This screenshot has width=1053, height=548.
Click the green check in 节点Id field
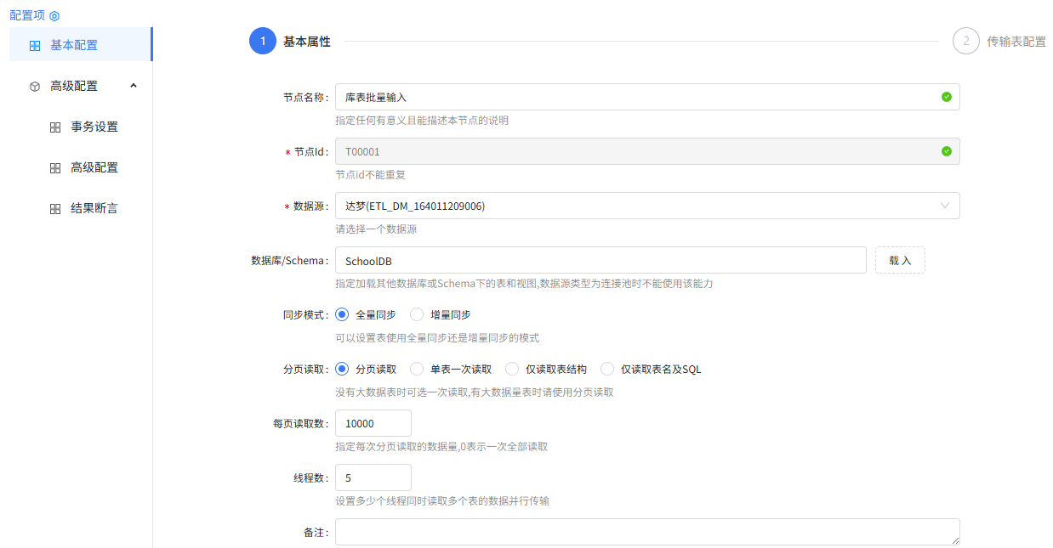(946, 151)
